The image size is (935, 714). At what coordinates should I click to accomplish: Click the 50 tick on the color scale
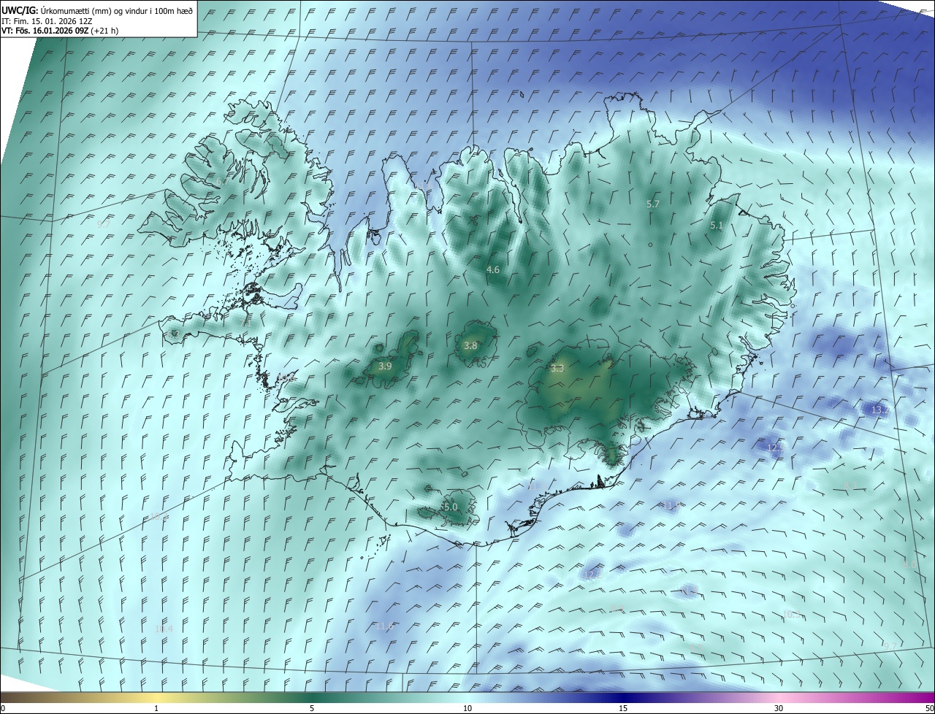click(929, 708)
